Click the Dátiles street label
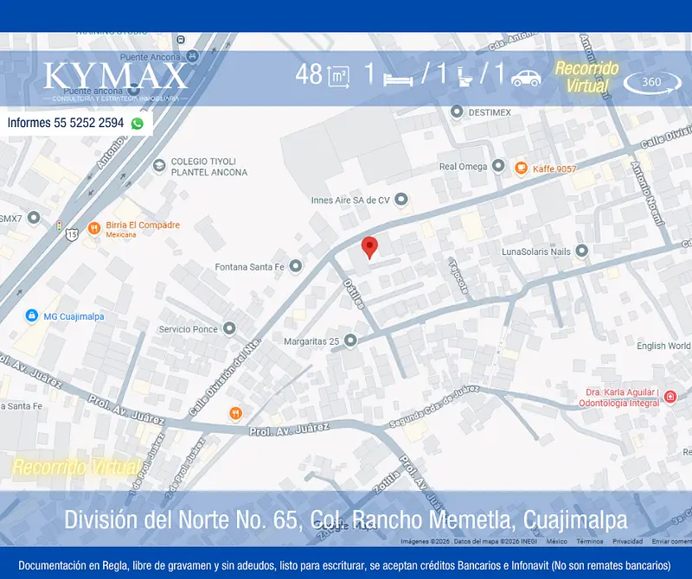Screen dimensions: 692x579 355,294
